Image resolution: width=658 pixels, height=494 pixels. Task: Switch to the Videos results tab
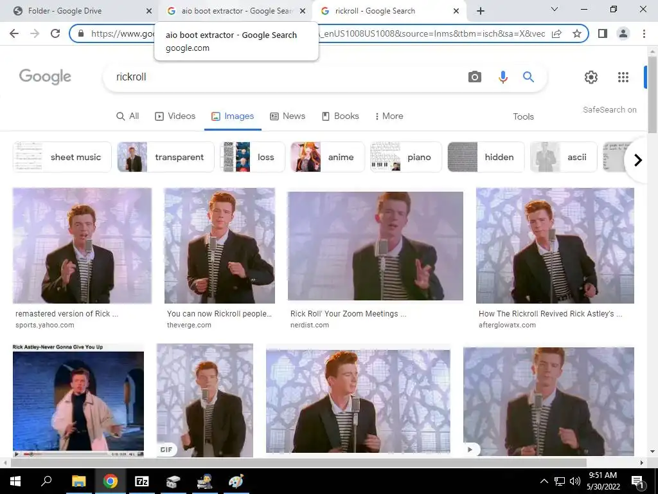[x=175, y=116]
